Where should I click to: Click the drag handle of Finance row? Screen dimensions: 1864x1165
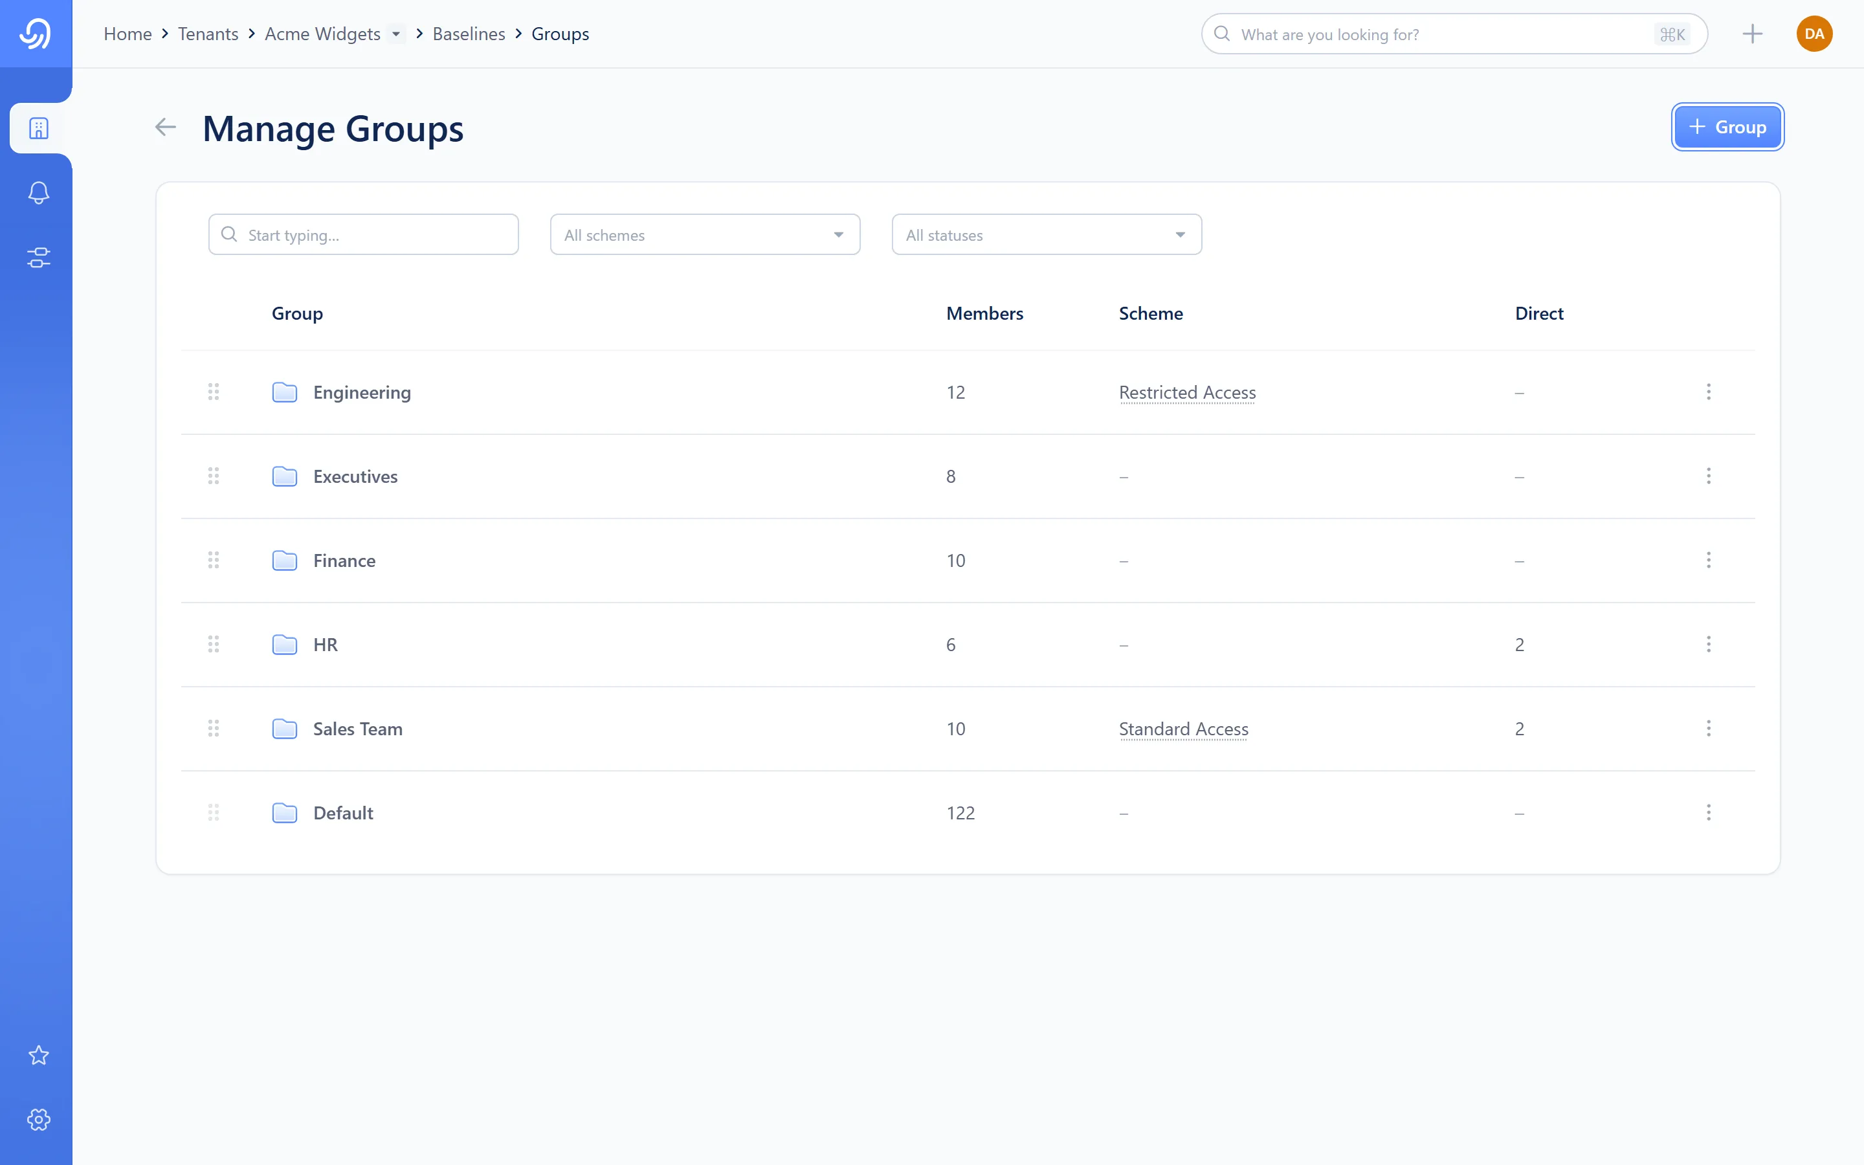coord(214,560)
